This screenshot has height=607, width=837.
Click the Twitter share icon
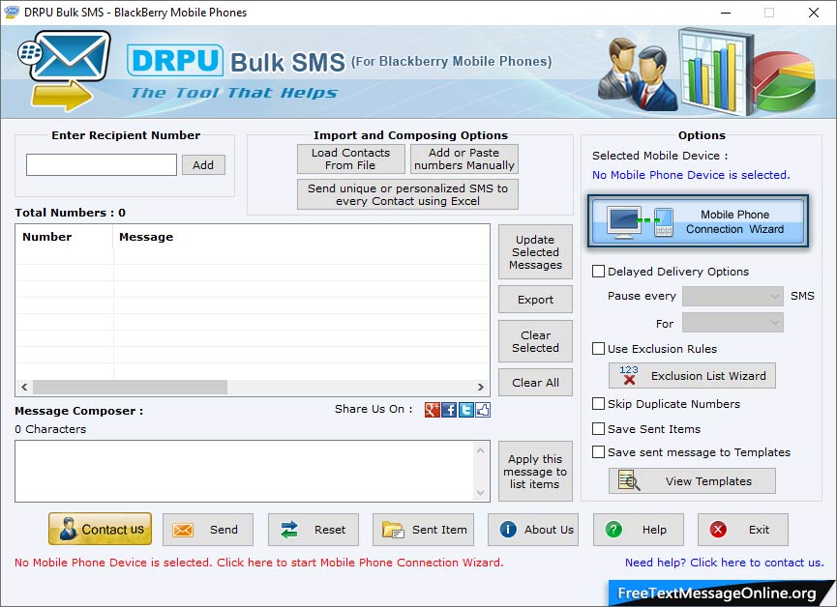click(x=466, y=410)
